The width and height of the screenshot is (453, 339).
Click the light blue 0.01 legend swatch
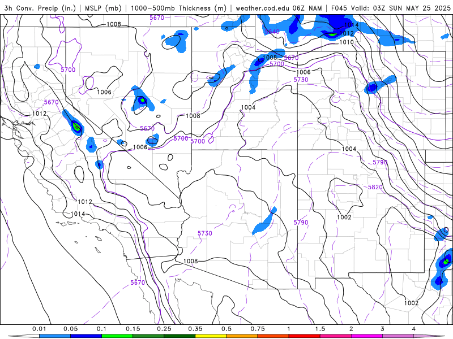click(x=55, y=336)
